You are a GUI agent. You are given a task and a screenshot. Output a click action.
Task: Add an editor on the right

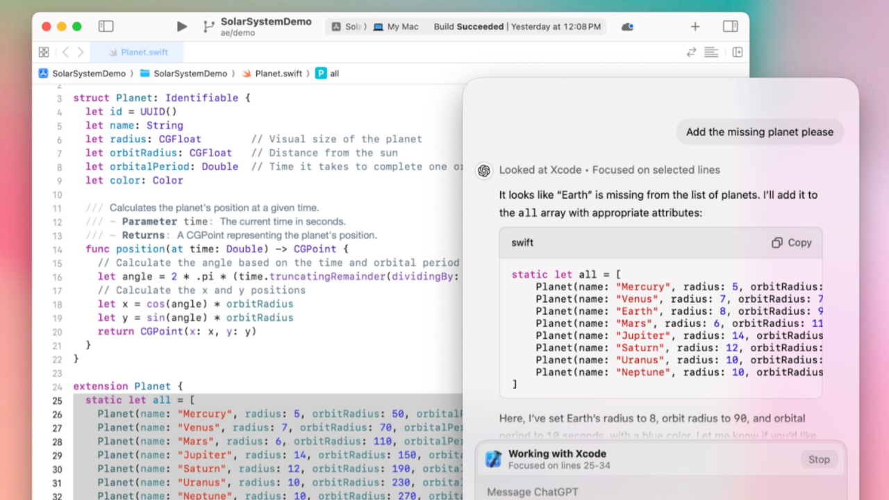[738, 52]
